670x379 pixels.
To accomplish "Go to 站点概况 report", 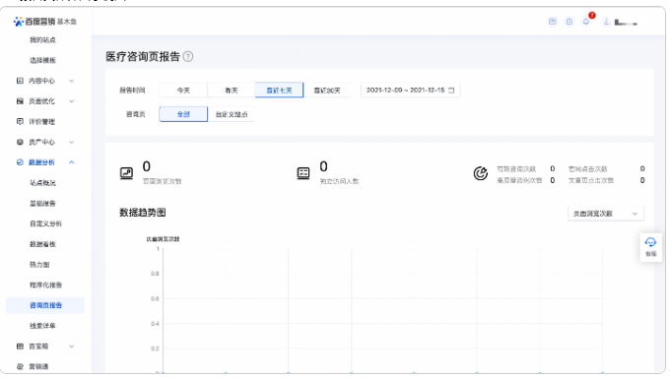I will point(42,183).
